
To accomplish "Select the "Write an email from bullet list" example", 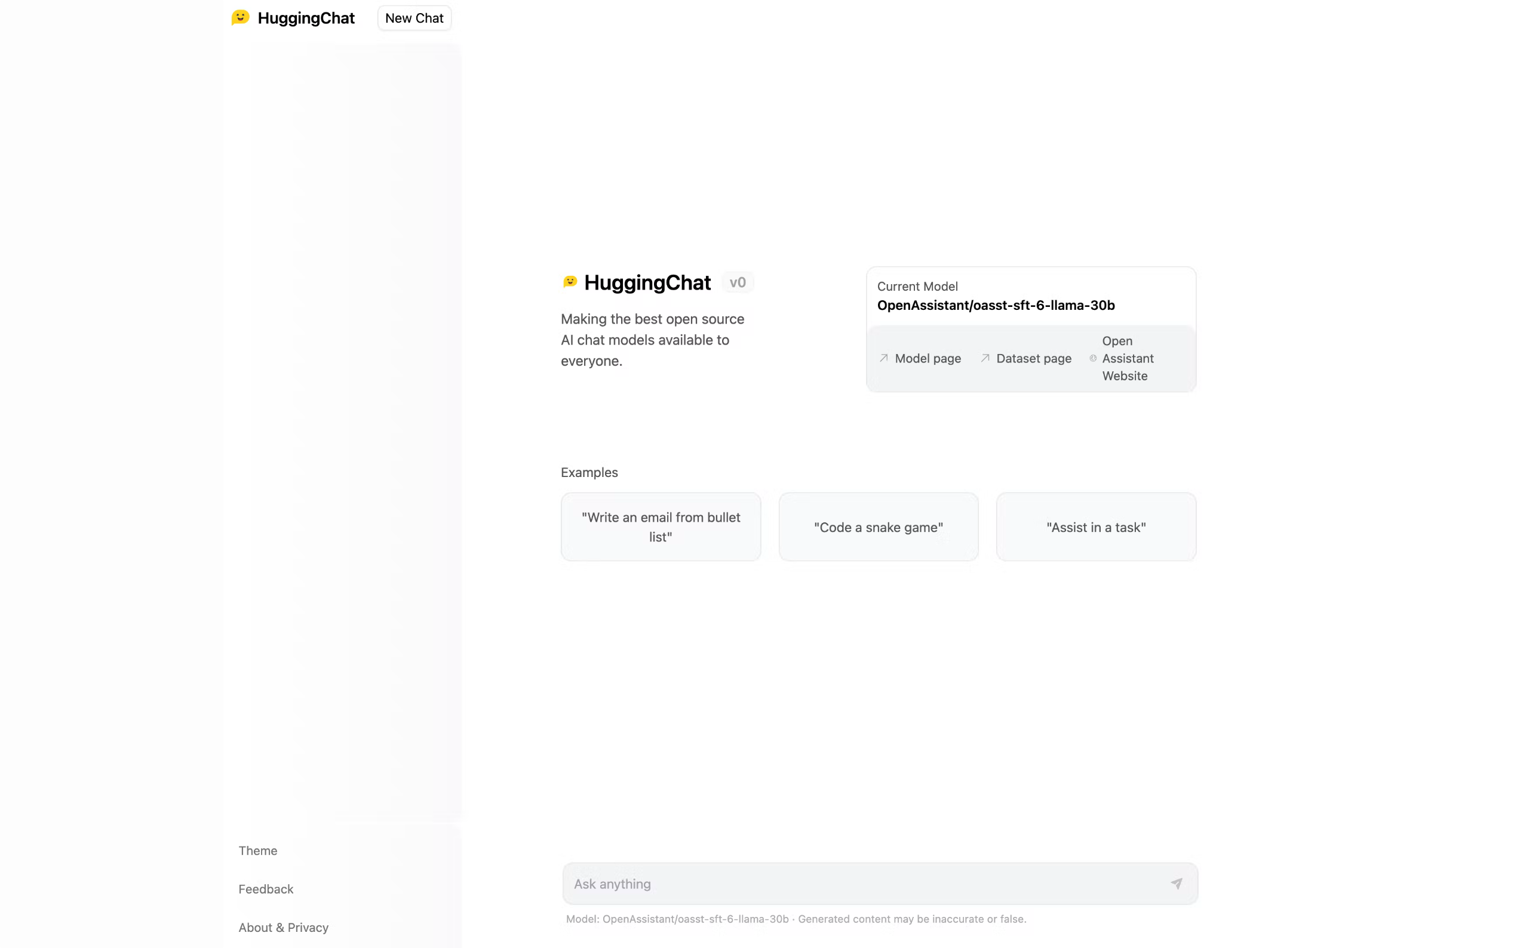I will 661,527.
